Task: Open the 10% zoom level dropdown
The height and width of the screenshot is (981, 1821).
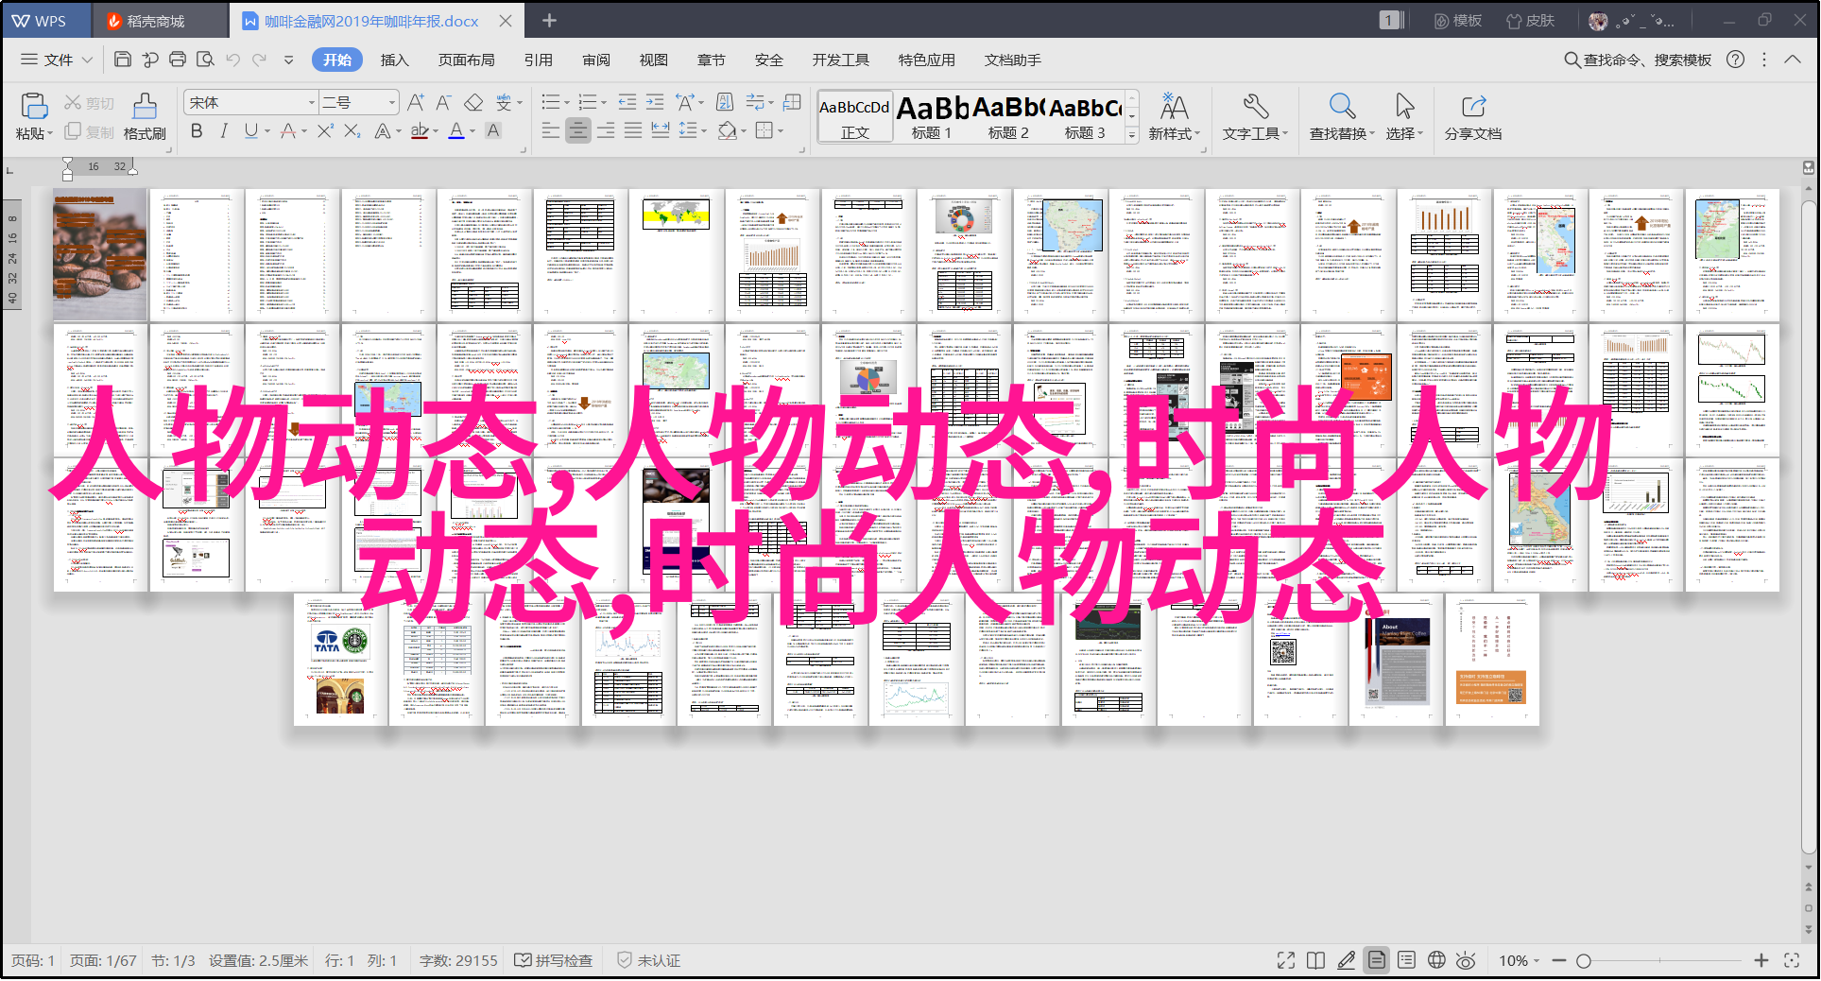Action: [1519, 960]
